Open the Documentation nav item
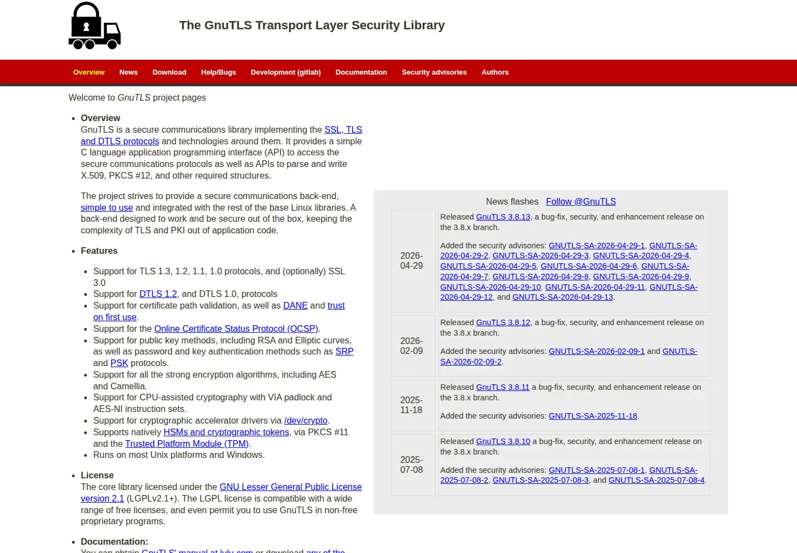This screenshot has height=553, width=797. [361, 72]
